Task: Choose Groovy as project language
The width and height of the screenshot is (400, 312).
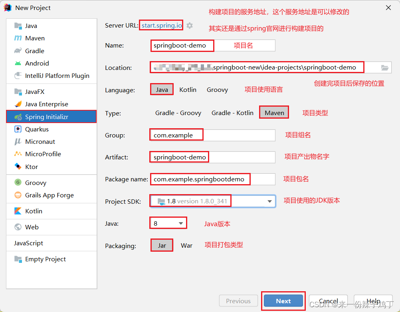Action: [217, 89]
